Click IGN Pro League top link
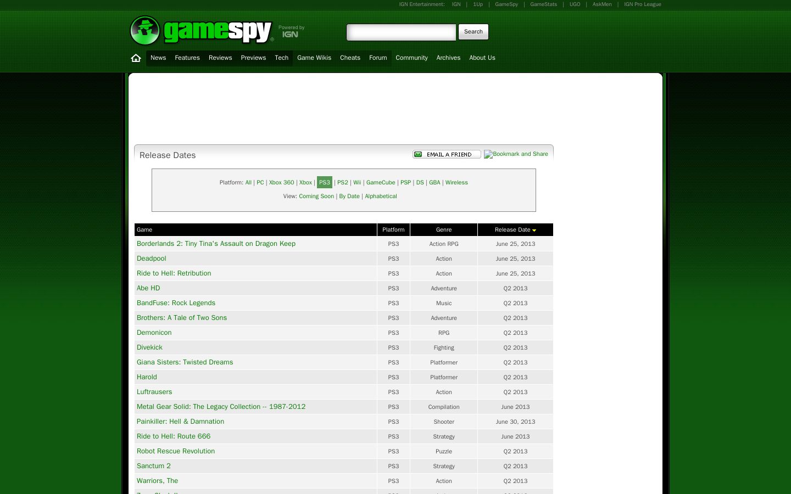 click(x=643, y=4)
